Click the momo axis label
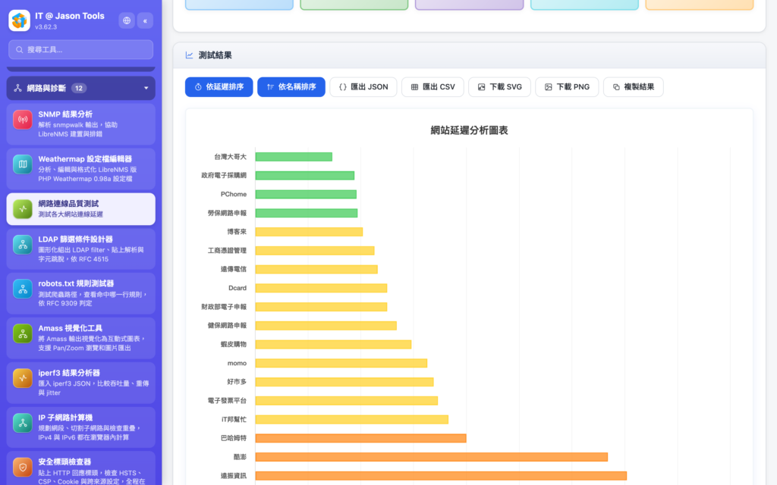 point(237,363)
